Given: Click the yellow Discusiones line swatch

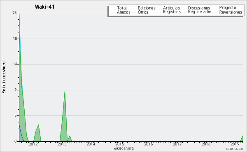Looking at the screenshot, I should pos(184,8).
